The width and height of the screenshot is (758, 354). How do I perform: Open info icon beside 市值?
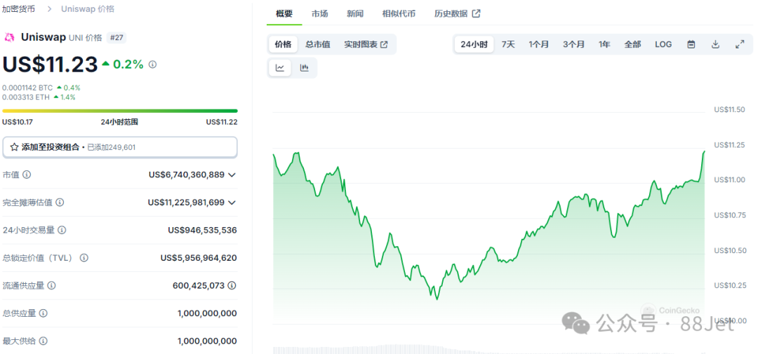(27, 175)
